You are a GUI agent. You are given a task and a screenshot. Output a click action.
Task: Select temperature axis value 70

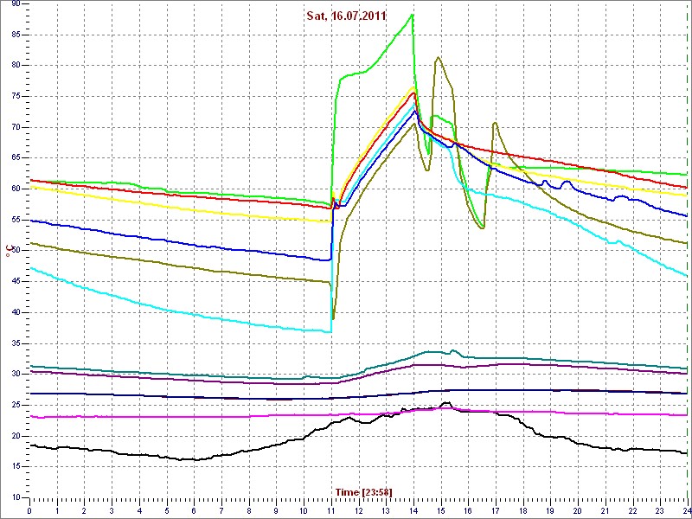point(16,127)
